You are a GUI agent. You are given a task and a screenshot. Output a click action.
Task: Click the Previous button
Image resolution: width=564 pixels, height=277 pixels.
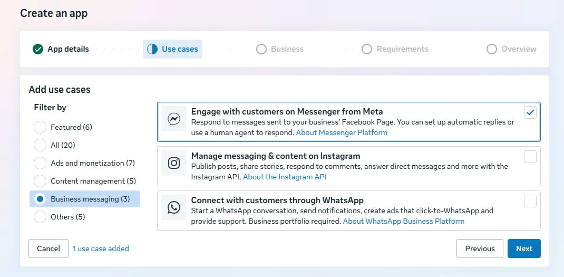click(x=480, y=249)
